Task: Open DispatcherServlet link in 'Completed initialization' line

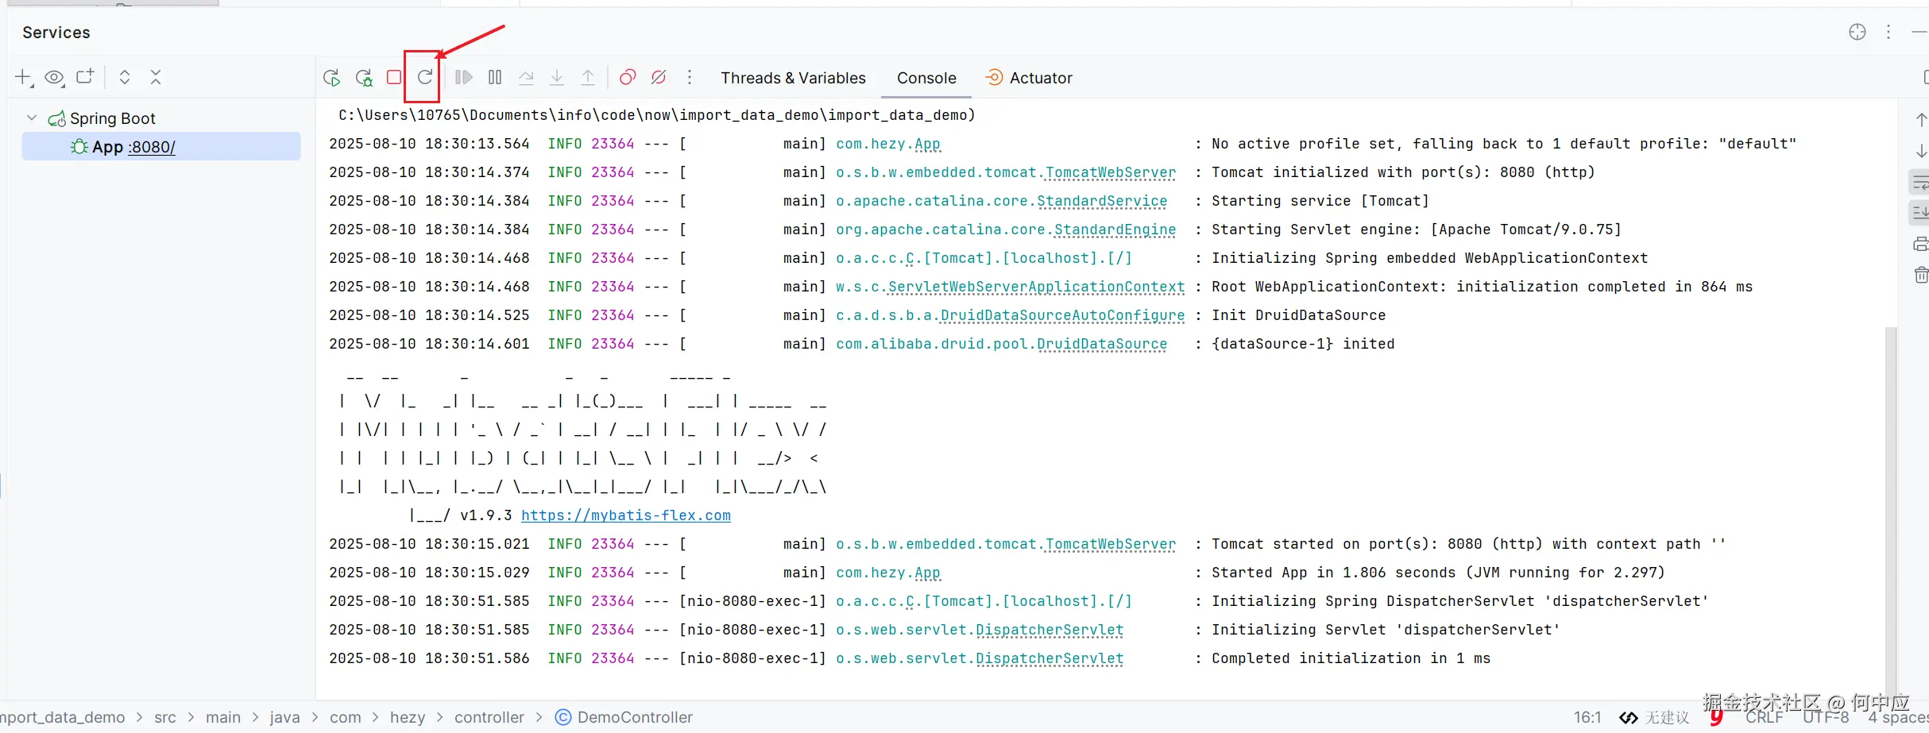Action: [1050, 658]
